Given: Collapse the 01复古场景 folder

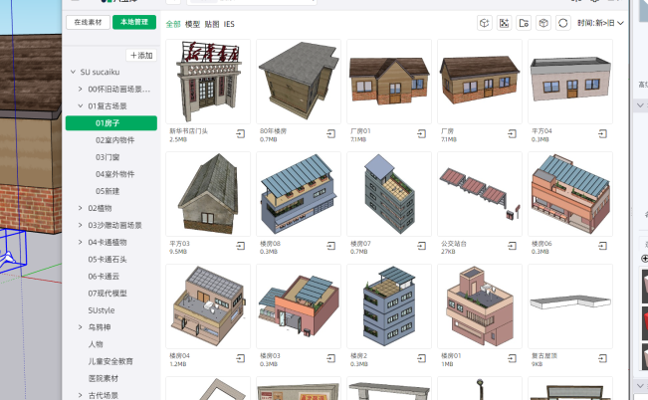Looking at the screenshot, I should pyautogui.click(x=81, y=105).
